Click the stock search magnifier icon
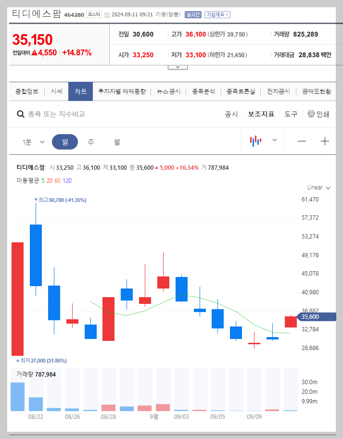The image size is (343, 439). [20, 114]
